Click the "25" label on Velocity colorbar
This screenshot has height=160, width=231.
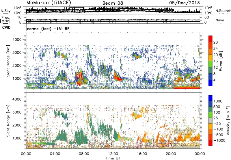click(x=215, y=118)
